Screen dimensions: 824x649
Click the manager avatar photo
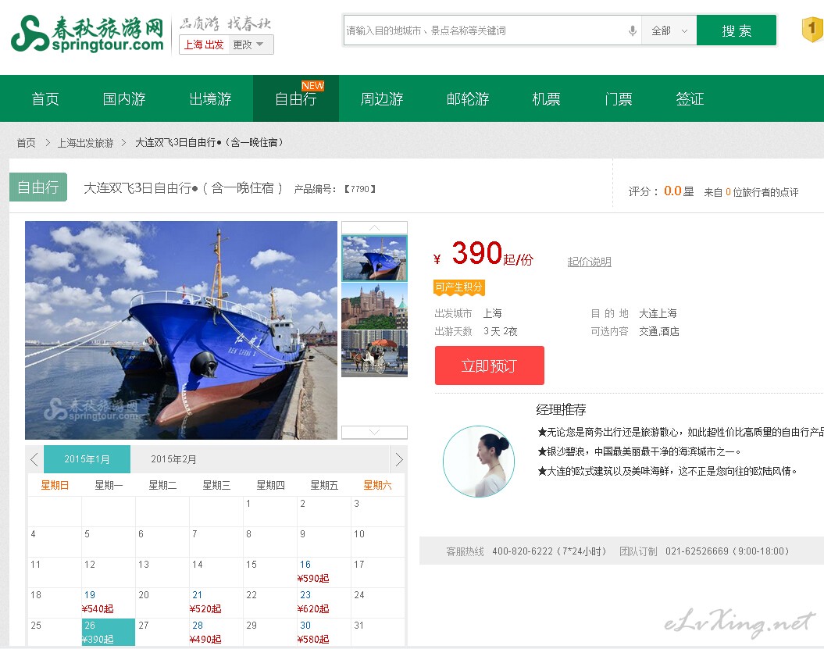click(x=478, y=462)
